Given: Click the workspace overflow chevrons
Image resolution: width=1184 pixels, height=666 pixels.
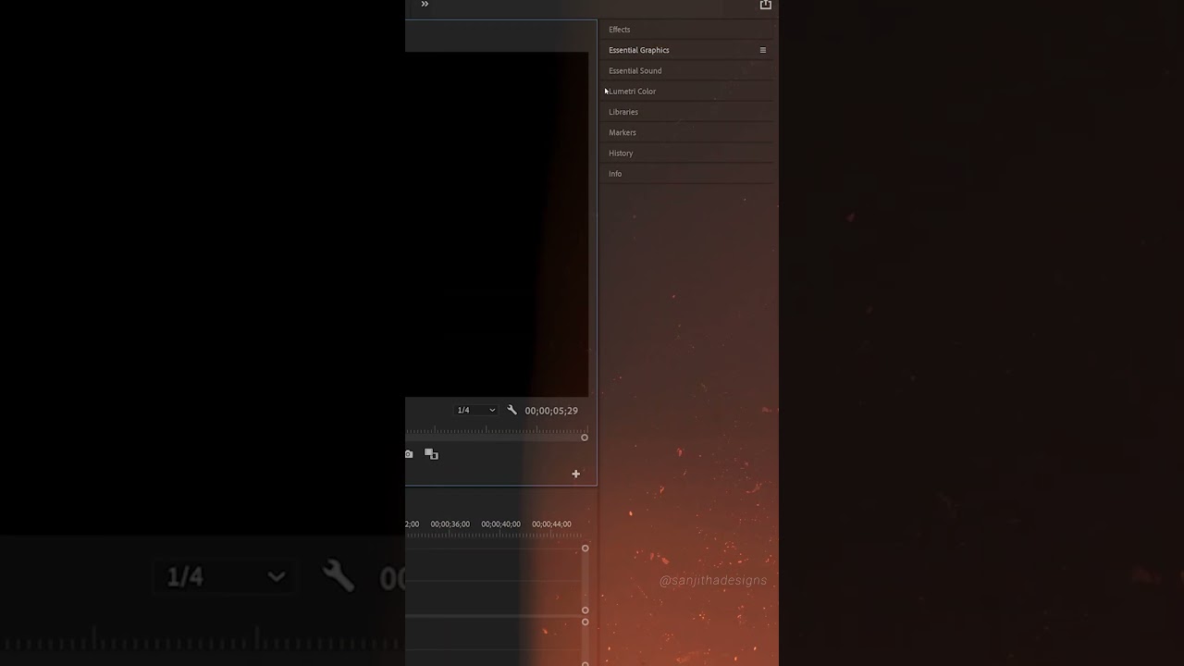Looking at the screenshot, I should click(425, 5).
